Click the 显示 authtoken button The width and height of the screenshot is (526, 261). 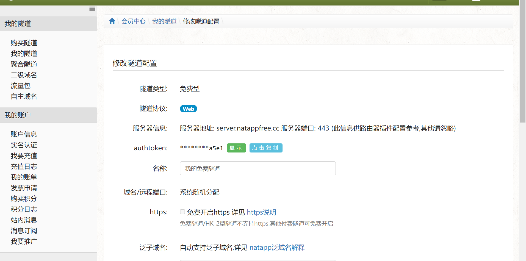[236, 148]
